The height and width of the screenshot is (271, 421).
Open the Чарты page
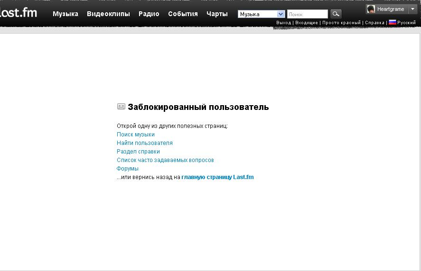pos(217,14)
